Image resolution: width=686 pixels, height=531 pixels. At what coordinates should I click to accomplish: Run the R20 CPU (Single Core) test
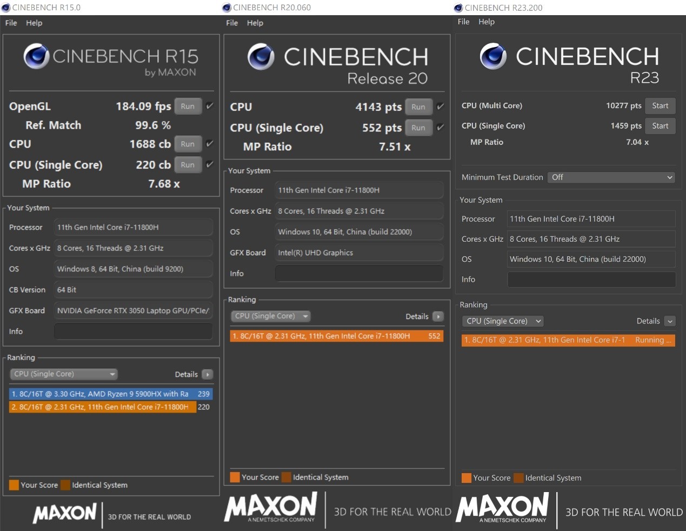[418, 128]
